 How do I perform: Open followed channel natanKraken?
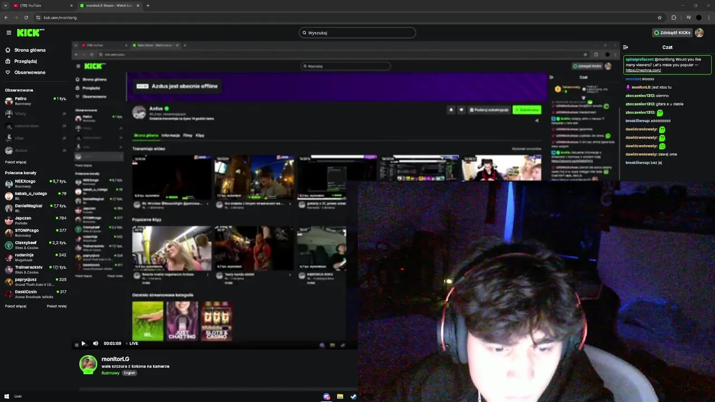[x=36, y=126]
